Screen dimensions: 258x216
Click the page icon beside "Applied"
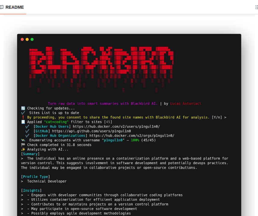pos(23,122)
